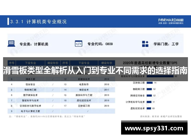Click the 网络空间安全 chart label
191x138 pixels.
tap(138, 95)
